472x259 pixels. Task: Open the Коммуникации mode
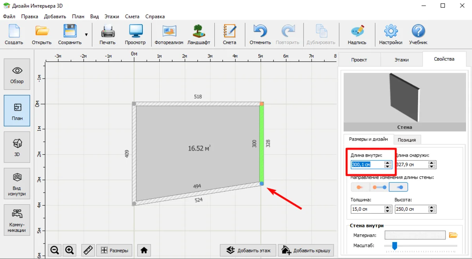[17, 220]
